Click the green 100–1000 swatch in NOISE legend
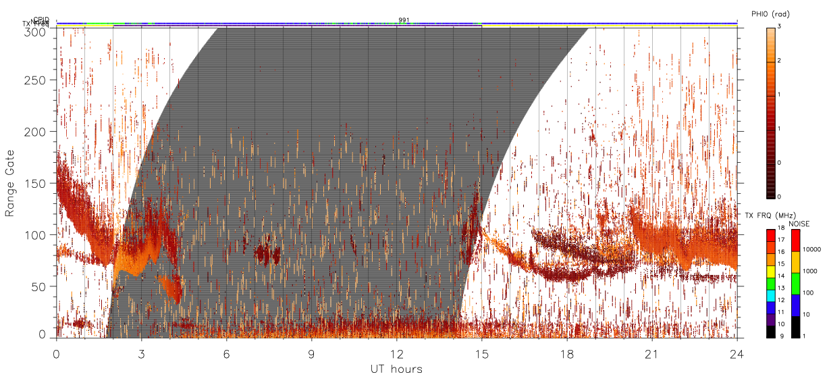The image size is (829, 383). [795, 284]
